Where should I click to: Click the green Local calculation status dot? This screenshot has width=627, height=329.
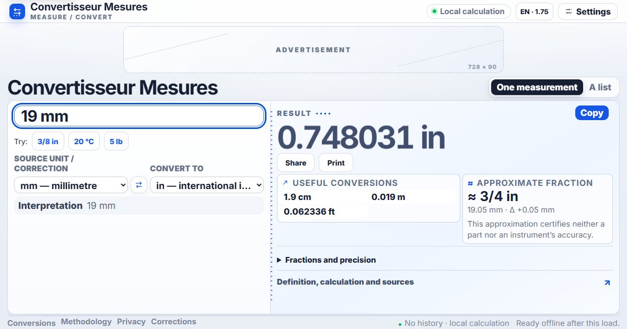[434, 11]
